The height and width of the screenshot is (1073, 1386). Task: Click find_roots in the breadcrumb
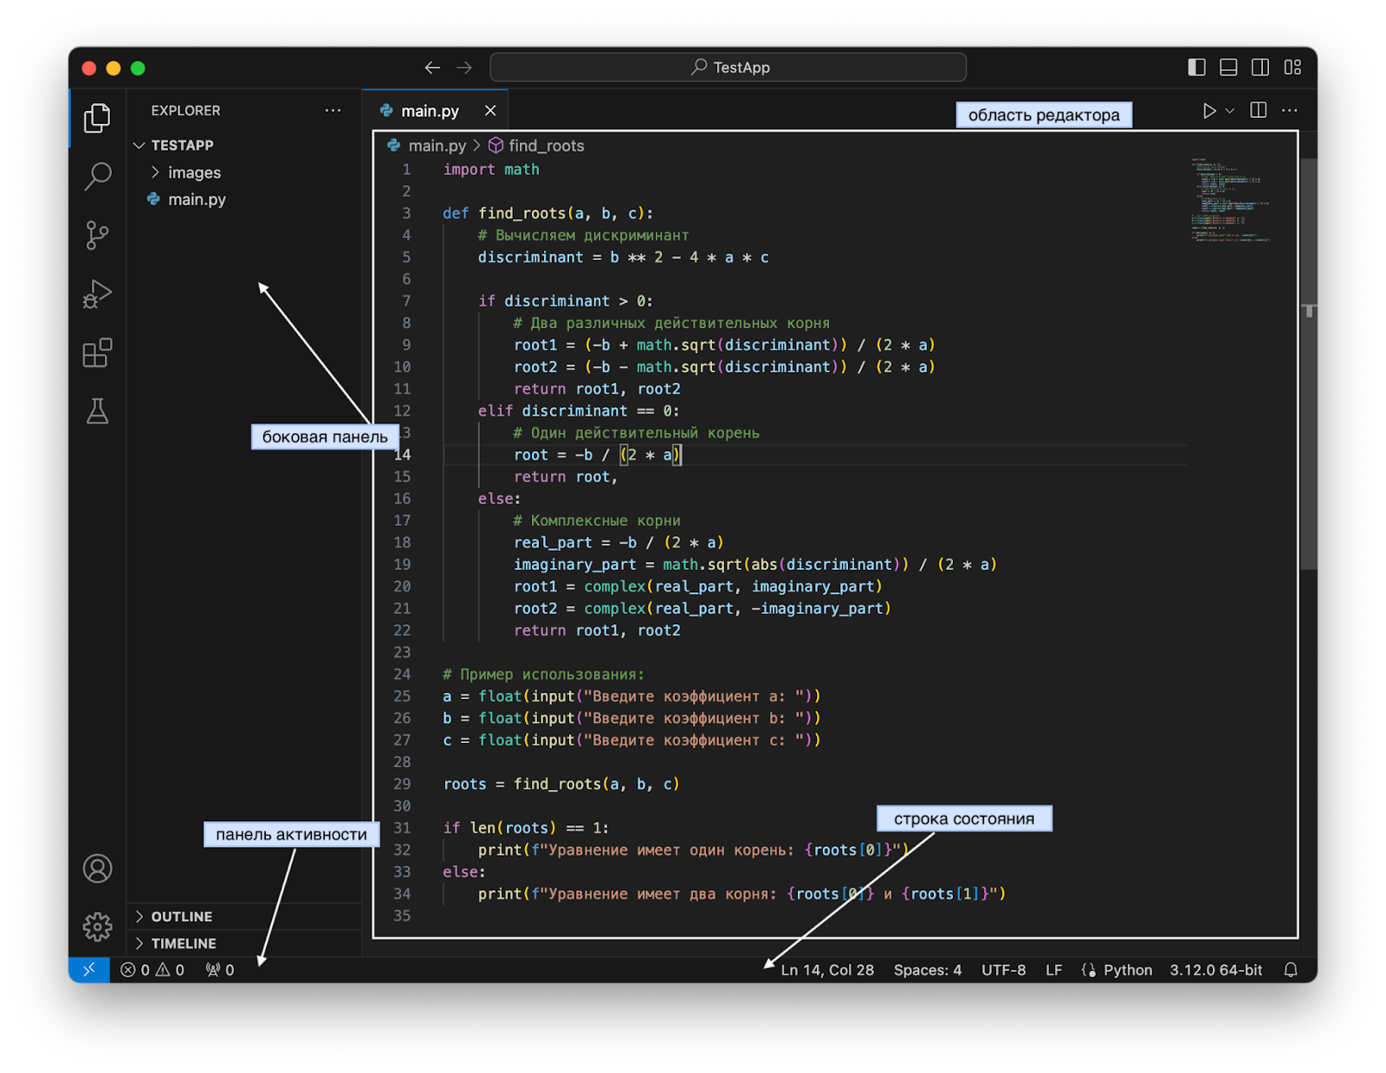coord(546,145)
